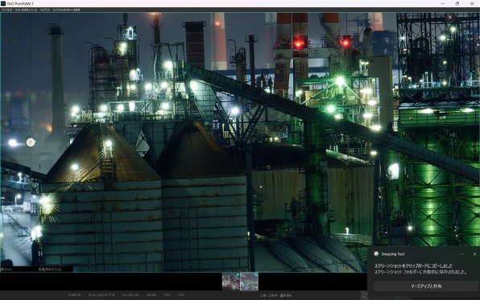Viewport: 480px width, 300px height.
Task: Click the DxO PureRAW 3 title bar icon
Action: [3, 4]
